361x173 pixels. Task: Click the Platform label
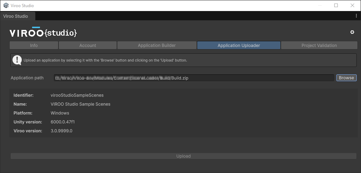pos(23,113)
